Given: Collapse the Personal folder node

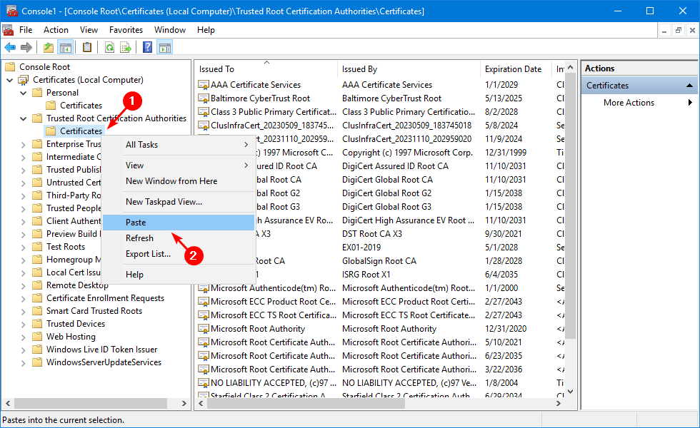Looking at the screenshot, I should 24,93.
